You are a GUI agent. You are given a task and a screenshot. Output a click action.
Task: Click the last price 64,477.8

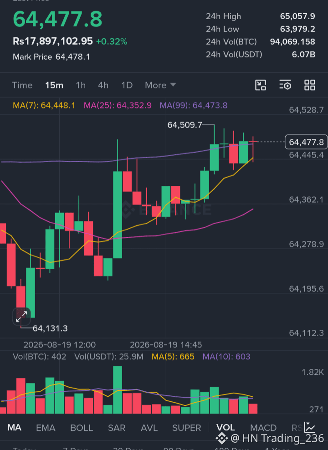click(x=58, y=19)
